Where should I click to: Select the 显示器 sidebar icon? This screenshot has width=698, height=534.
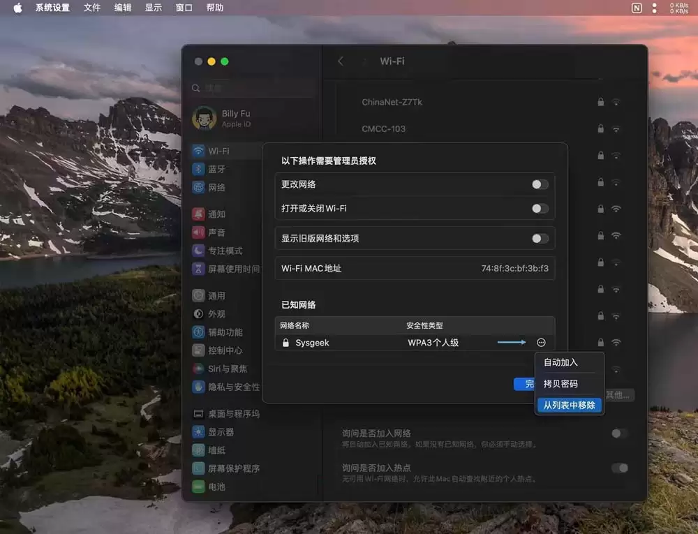coord(198,431)
